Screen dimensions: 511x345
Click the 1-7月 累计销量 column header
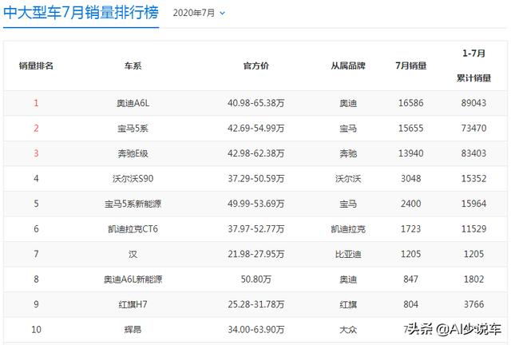[473, 65]
